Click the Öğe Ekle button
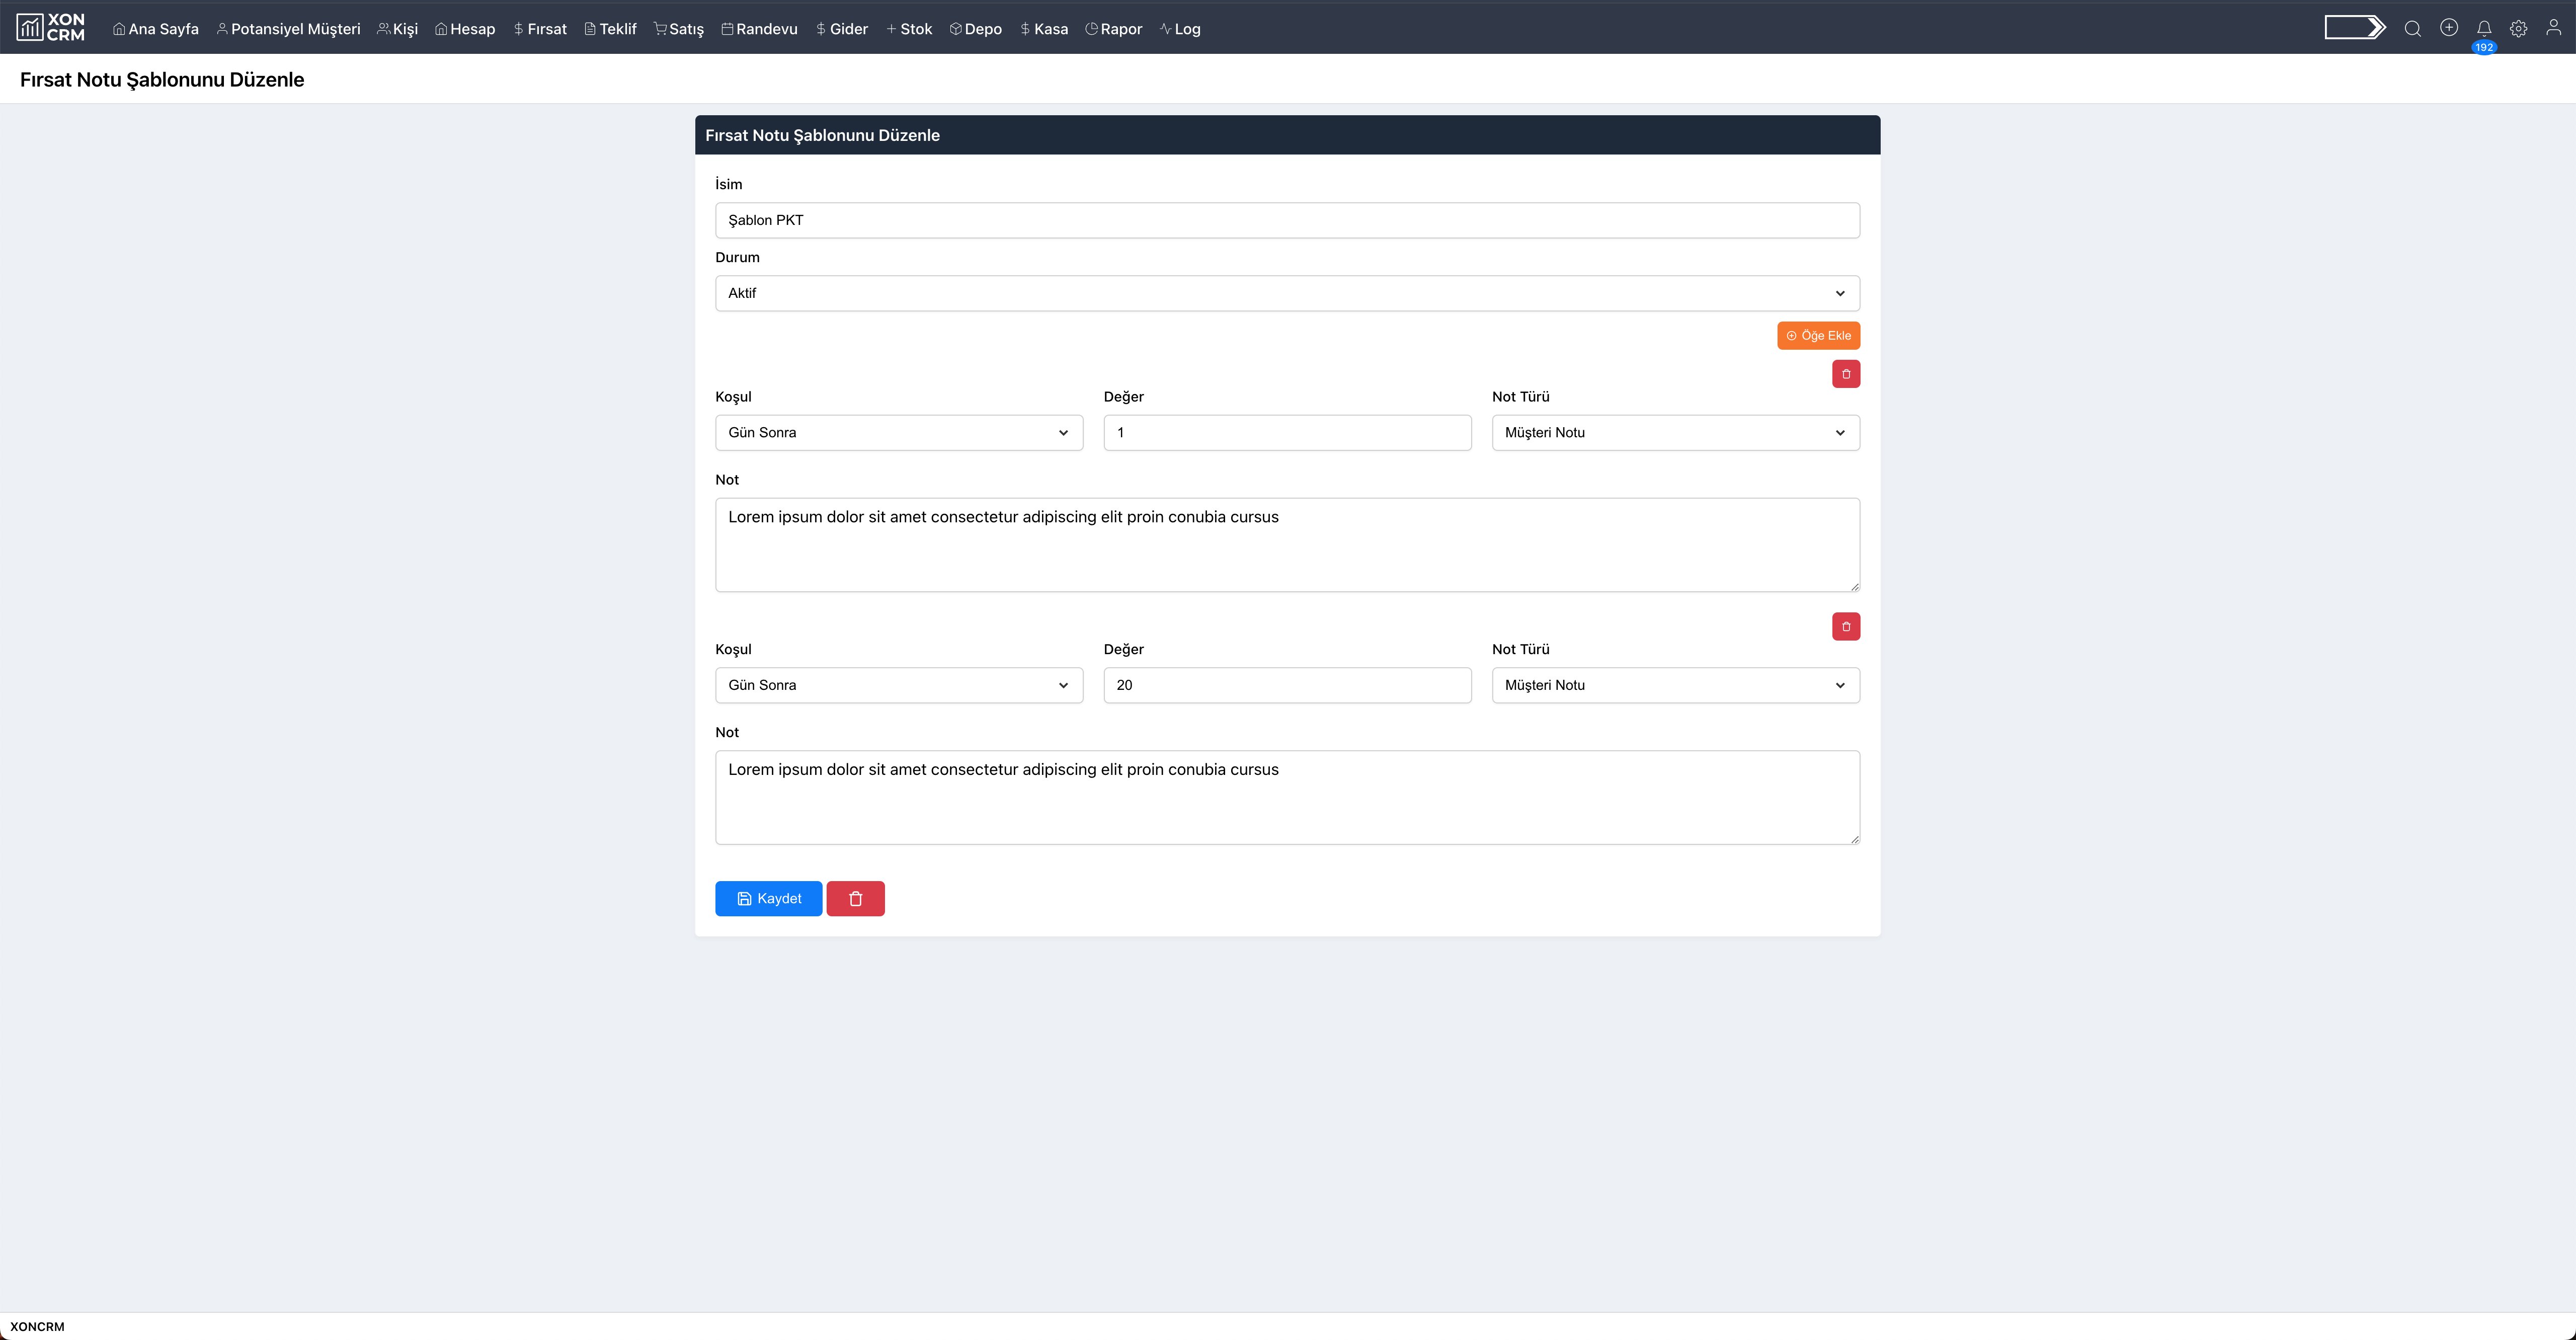Screen dimensions: 2576x1340 coord(1817,336)
